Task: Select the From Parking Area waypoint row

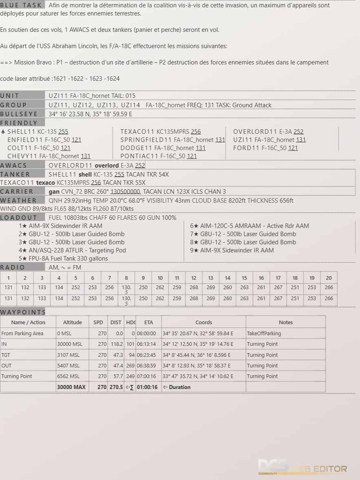Action: [x=163, y=333]
